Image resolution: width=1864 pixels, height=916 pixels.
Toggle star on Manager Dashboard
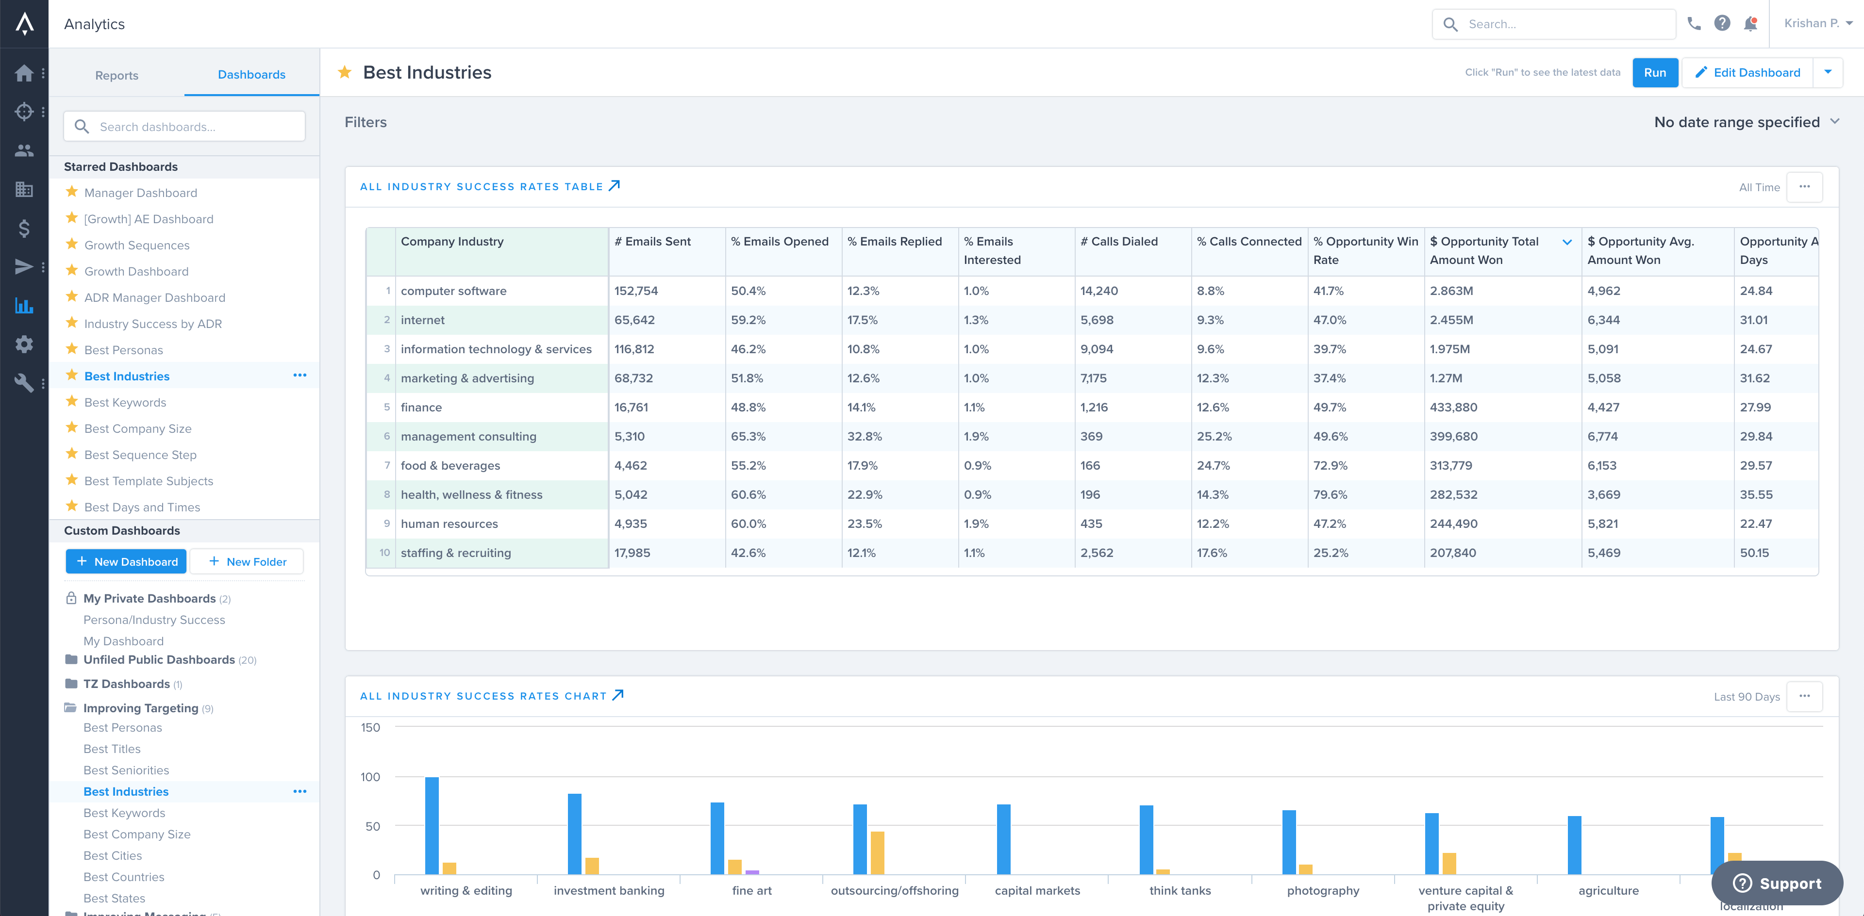point(72,192)
